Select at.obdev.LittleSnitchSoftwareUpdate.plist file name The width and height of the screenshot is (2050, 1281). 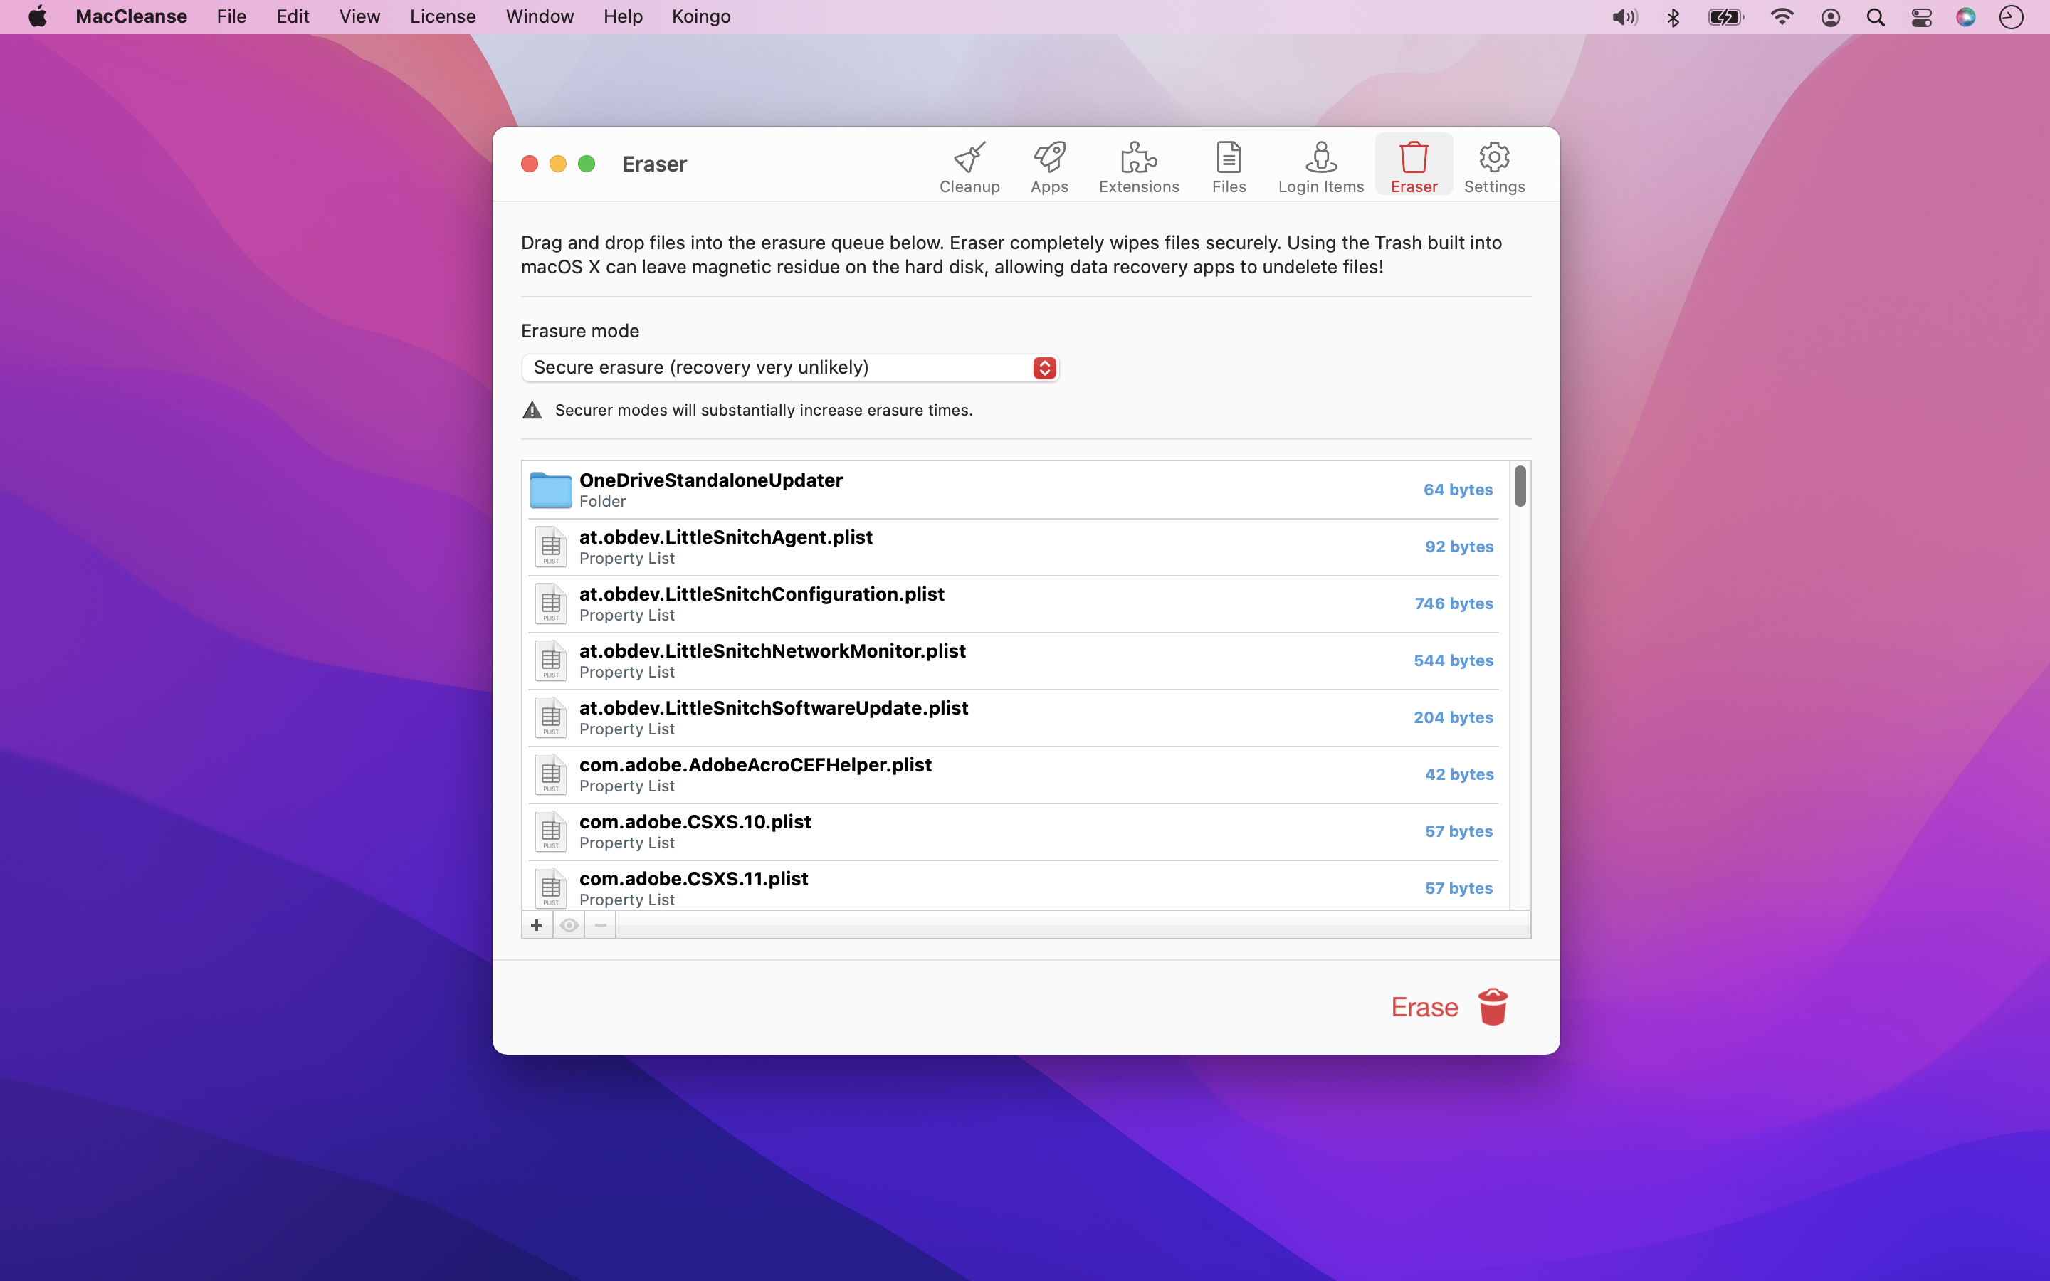point(774,707)
